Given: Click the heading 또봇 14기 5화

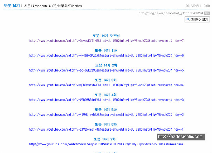Looking at the screenshot, I should pos(106,110).
